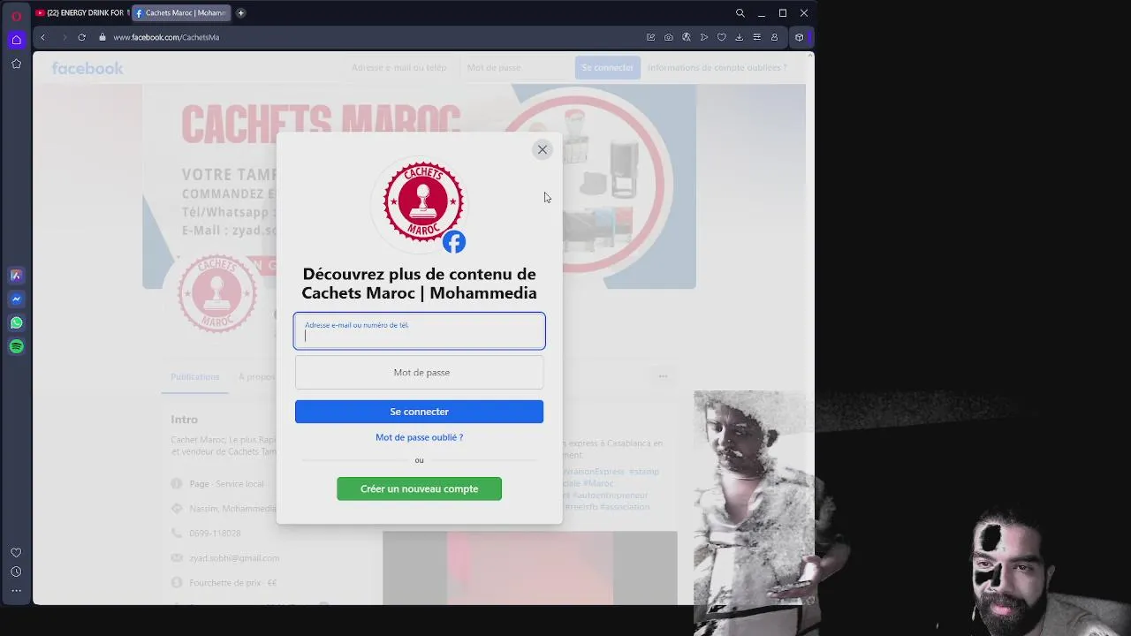Viewport: 1131px width, 636px height.
Task: Click the Cachets Maroc popup logo
Action: [x=423, y=201]
